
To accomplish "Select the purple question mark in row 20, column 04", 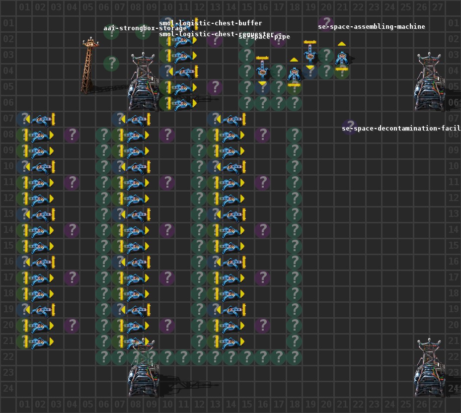I will (x=72, y=326).
